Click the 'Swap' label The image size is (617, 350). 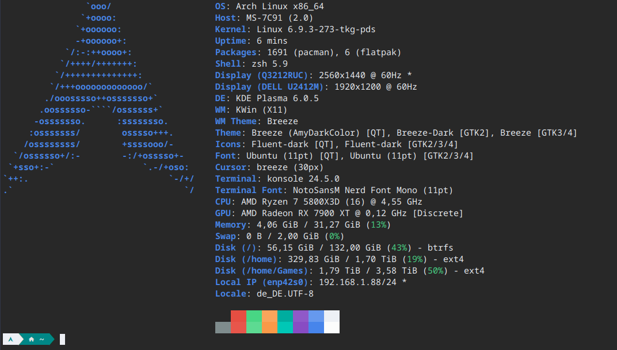pos(225,236)
